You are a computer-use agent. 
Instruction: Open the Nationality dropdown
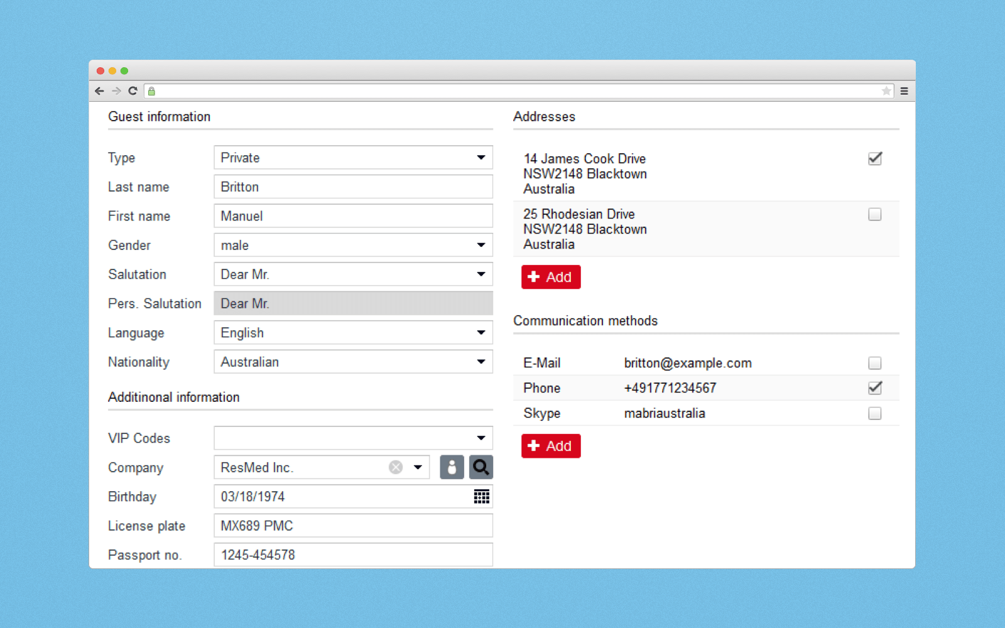[x=353, y=362]
